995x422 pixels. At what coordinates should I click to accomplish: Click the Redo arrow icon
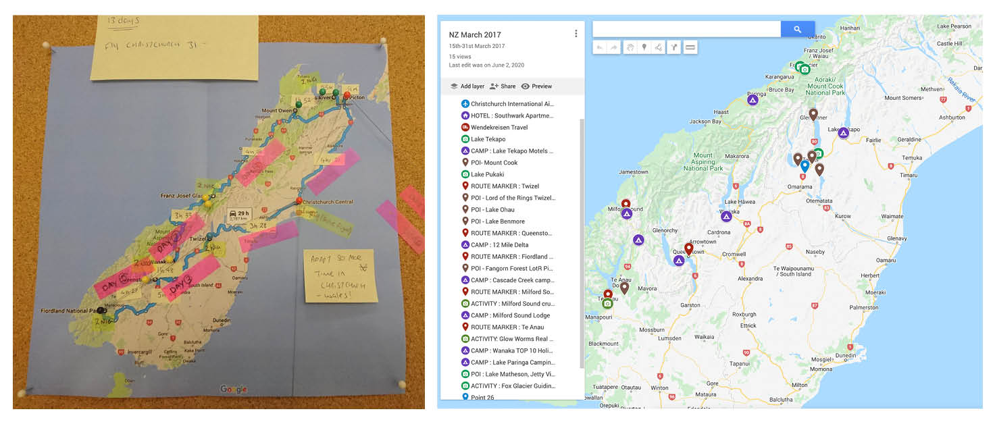pos(614,47)
